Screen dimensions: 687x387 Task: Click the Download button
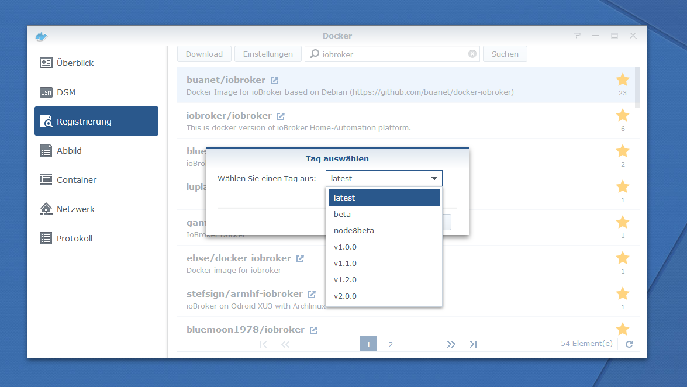[x=204, y=54]
